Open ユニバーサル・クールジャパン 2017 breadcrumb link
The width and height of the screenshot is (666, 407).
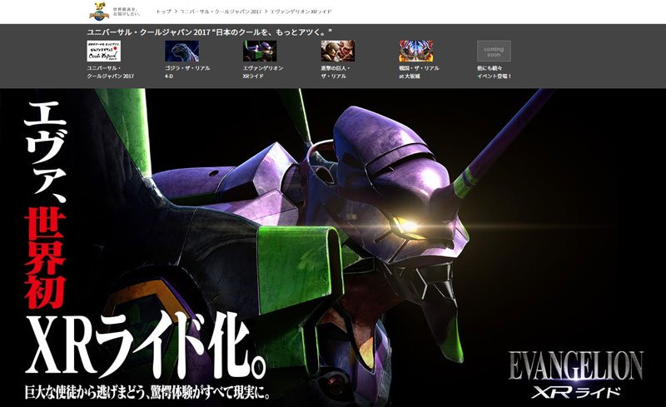pos(221,12)
